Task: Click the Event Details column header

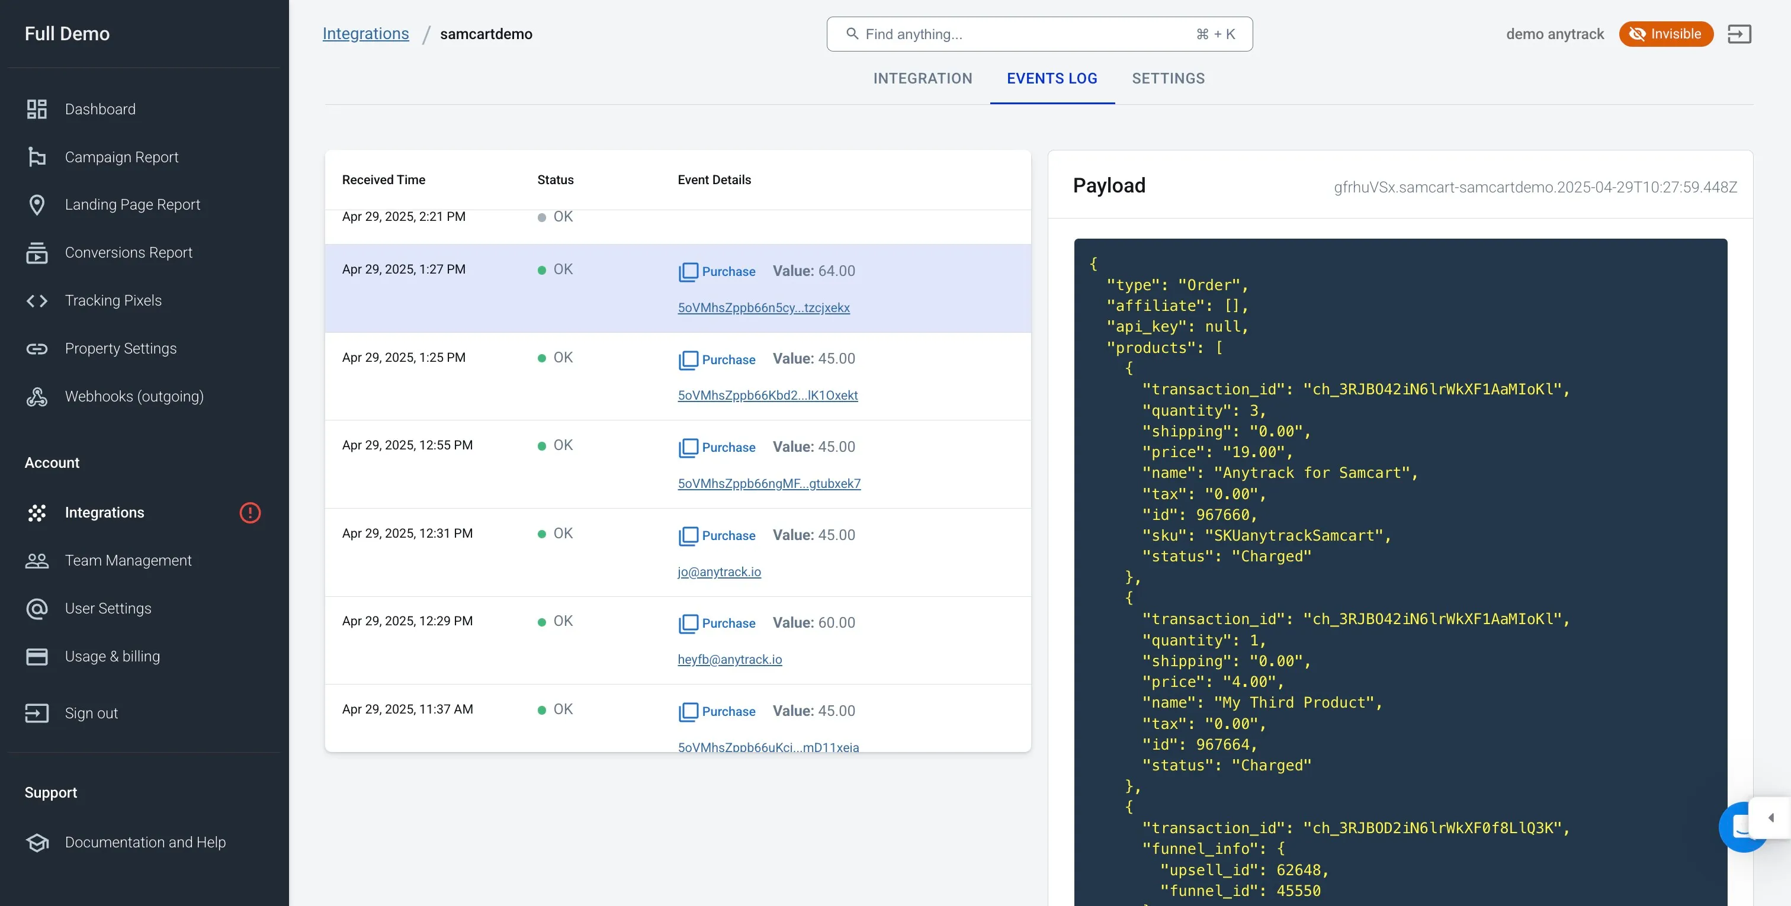Action: click(x=714, y=180)
